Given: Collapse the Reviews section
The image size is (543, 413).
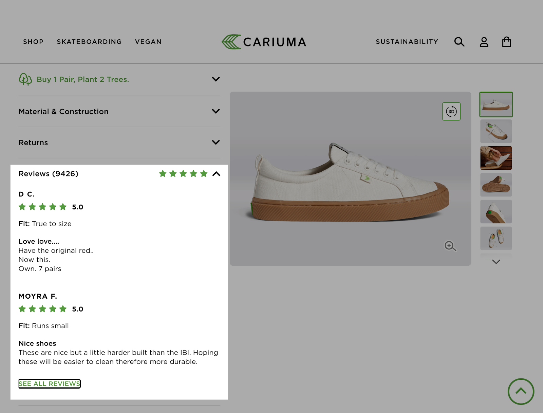Looking at the screenshot, I should (x=216, y=174).
